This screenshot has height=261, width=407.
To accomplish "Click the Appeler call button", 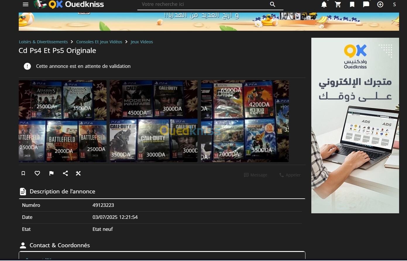I will (290, 175).
